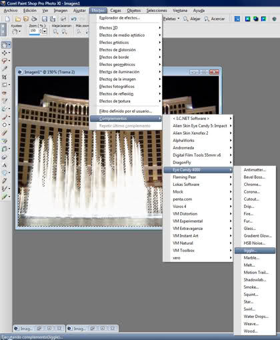Viewport: 280px width, 340px height.
Task: Select the Freehand Selection lasso tool
Action: click(5, 61)
